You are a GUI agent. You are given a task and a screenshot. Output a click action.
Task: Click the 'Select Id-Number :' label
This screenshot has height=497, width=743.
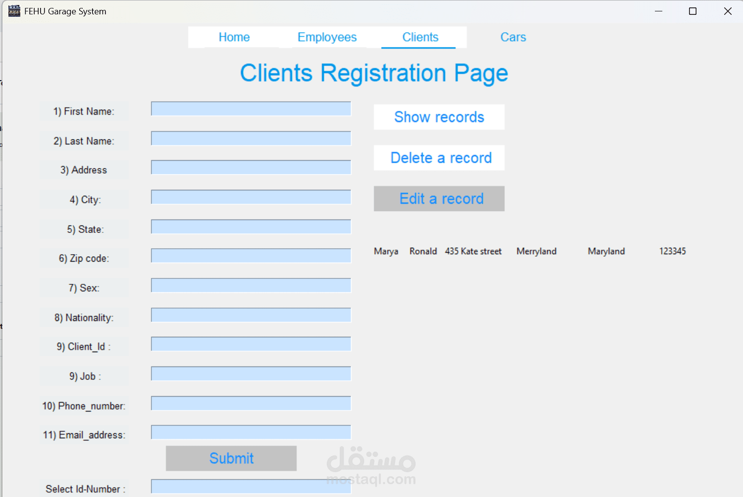[x=85, y=489]
